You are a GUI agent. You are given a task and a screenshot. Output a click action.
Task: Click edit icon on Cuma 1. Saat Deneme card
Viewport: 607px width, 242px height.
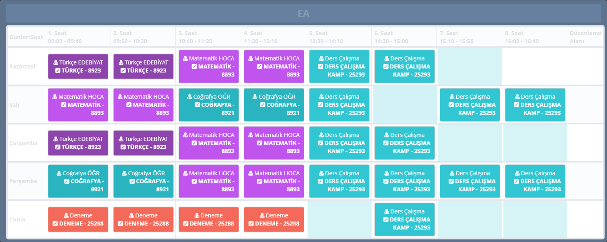tap(55, 223)
